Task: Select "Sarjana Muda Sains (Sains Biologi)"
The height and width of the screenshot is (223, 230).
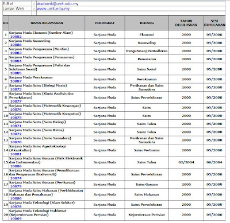Action: tap(37, 122)
